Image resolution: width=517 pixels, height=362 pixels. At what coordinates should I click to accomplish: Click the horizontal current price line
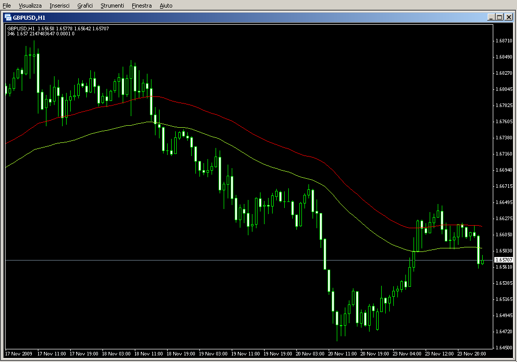coord(249,260)
